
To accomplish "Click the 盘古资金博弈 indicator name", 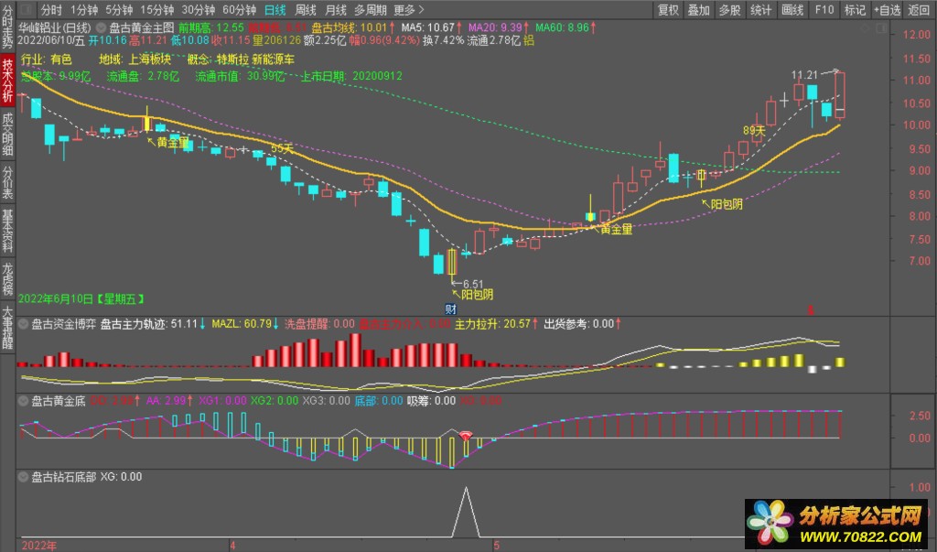I will tap(63, 323).
